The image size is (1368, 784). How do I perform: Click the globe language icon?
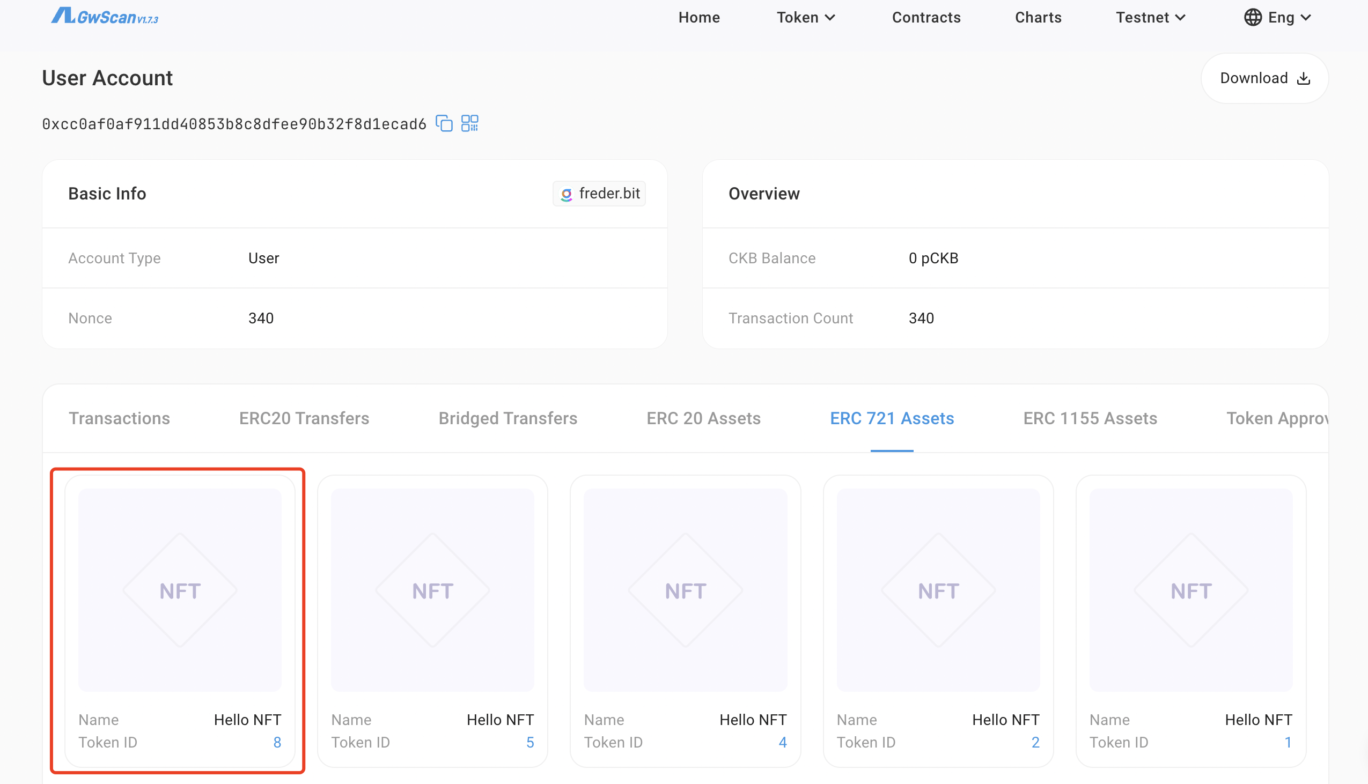pyautogui.click(x=1252, y=17)
